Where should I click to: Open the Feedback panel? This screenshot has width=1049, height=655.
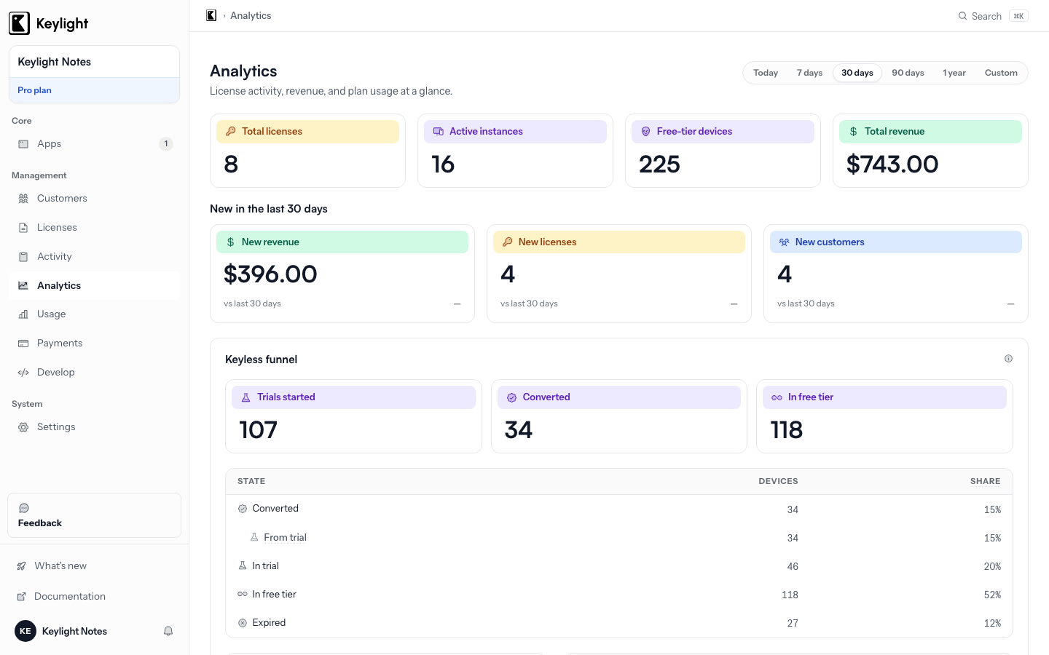pos(94,515)
